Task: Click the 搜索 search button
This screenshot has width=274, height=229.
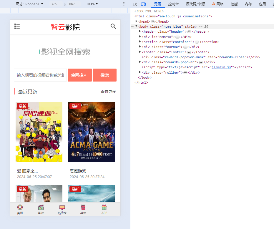Action: [105, 75]
